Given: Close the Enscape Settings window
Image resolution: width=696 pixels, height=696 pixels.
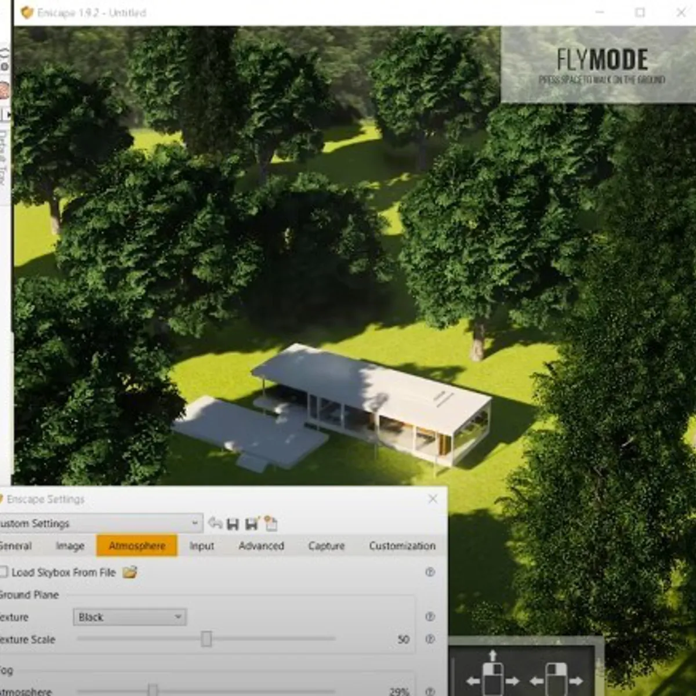Looking at the screenshot, I should pyautogui.click(x=433, y=499).
